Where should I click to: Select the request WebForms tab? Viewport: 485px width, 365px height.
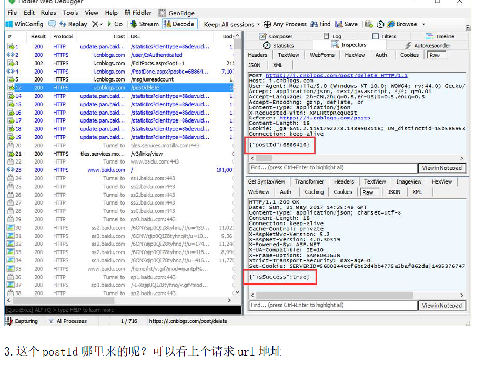coord(322,55)
